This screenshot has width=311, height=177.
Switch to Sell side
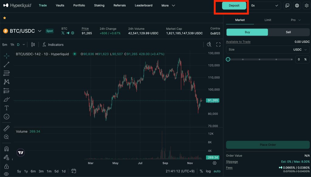click(288, 32)
